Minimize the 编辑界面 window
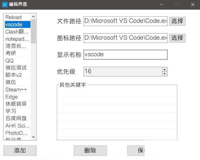 tap(162, 4)
